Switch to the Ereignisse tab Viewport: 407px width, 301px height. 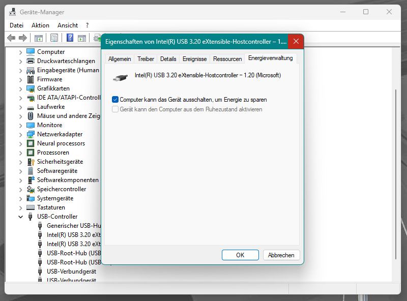pyautogui.click(x=194, y=59)
